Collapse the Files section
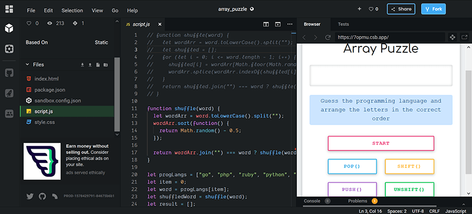 tap(27, 65)
